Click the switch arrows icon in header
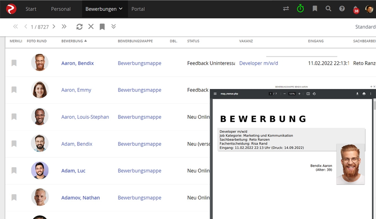 point(286,9)
